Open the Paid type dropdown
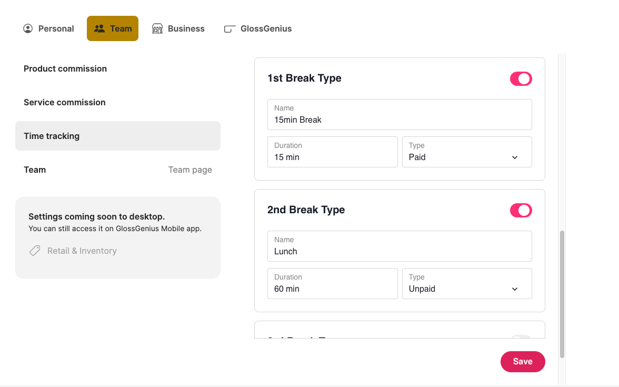Image resolution: width=619 pixels, height=387 pixels. (467, 152)
